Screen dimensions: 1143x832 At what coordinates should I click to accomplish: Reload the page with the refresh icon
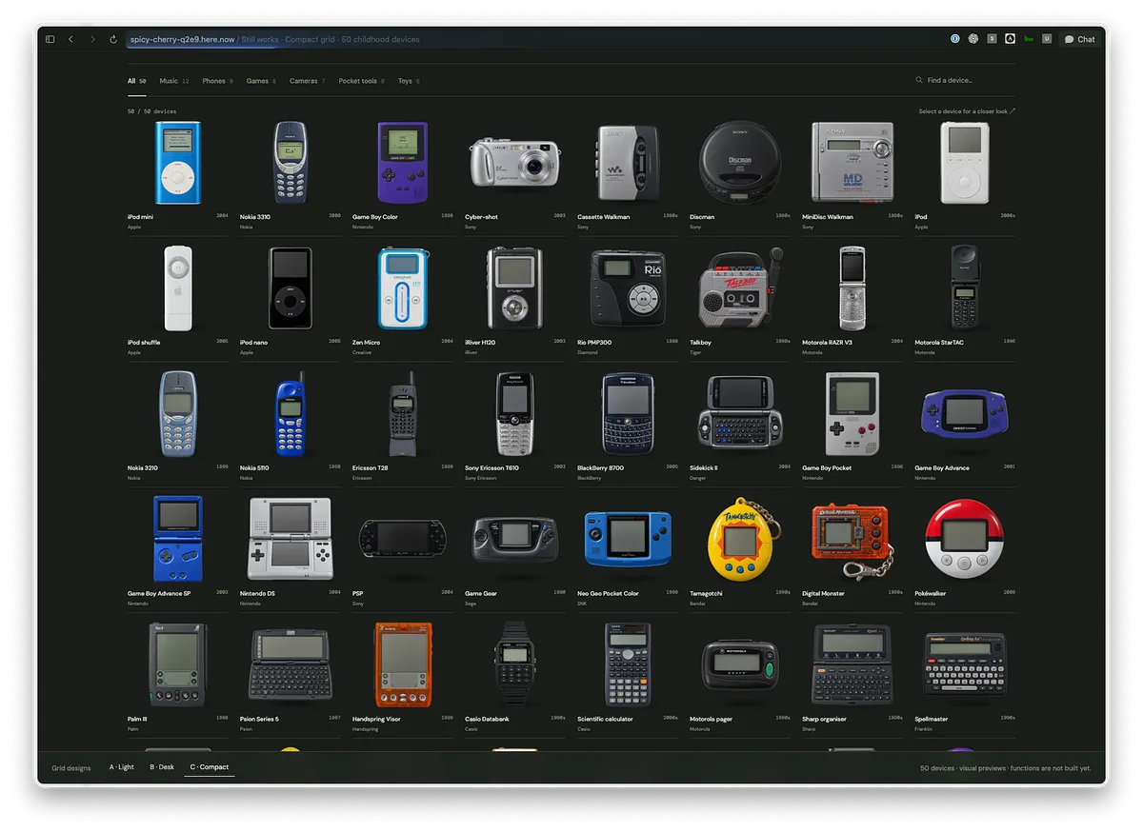click(113, 39)
